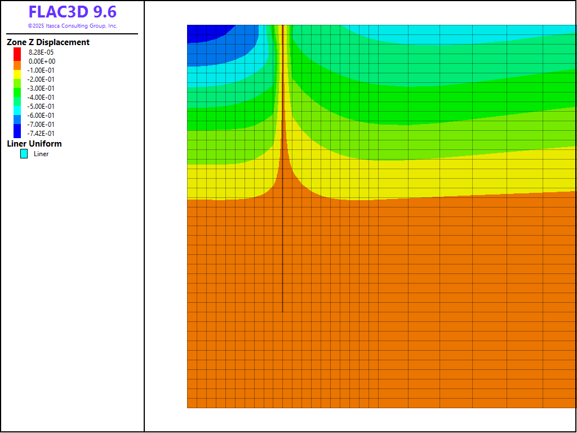Select the Zone Z Displacement legend heading
577x433 pixels.
[48, 42]
